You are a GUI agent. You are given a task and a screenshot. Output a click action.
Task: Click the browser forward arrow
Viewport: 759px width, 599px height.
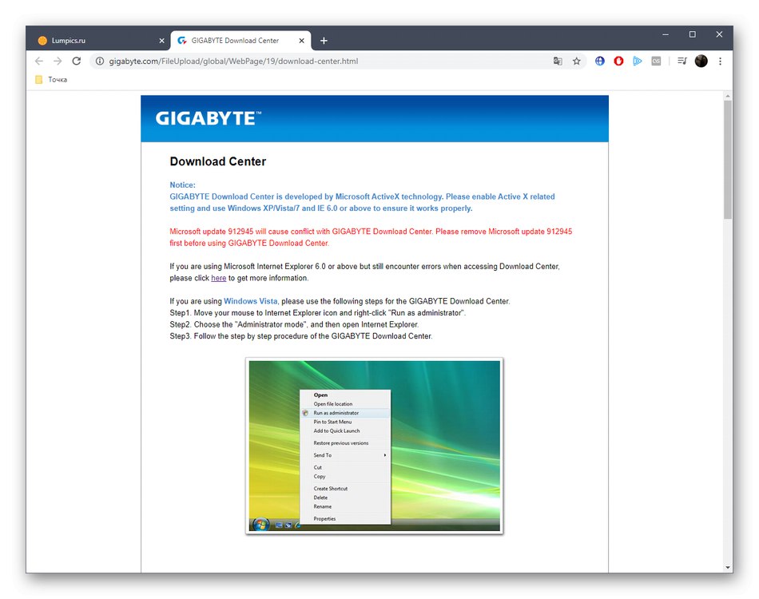58,61
